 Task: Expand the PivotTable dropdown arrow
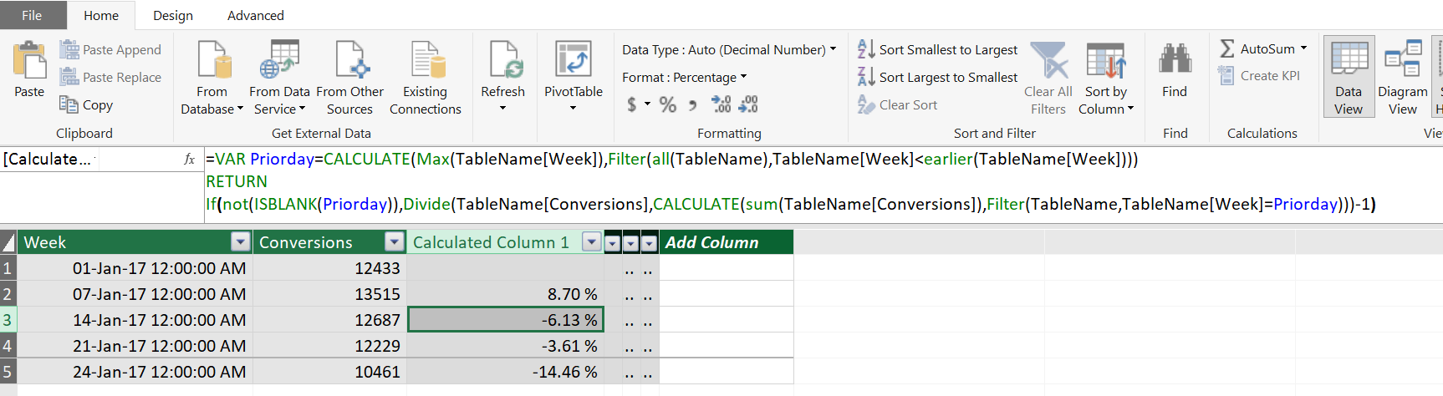pyautogui.click(x=574, y=109)
